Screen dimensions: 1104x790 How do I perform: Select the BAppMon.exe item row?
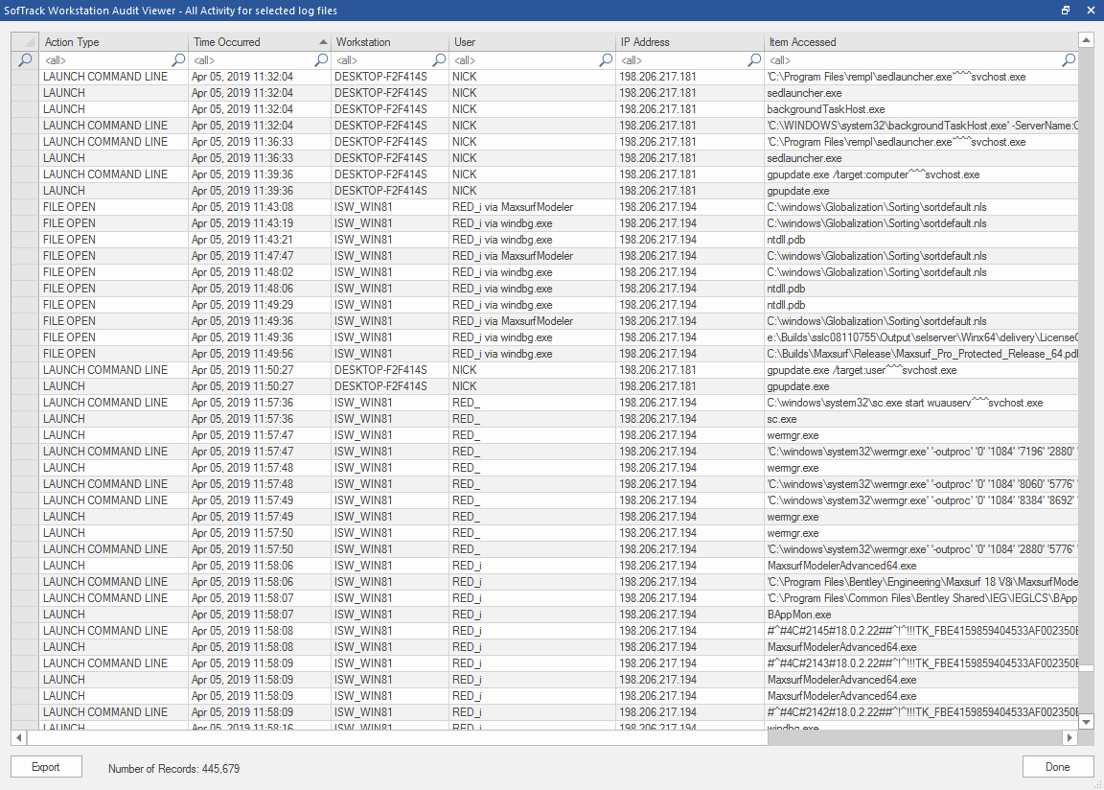click(x=798, y=615)
